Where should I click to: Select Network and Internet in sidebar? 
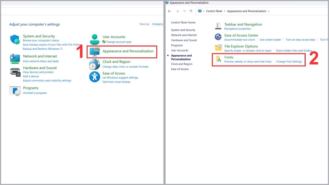[x=184, y=35]
